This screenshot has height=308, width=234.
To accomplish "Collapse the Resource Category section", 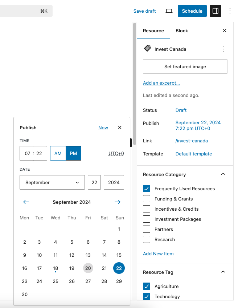I will [223, 174].
